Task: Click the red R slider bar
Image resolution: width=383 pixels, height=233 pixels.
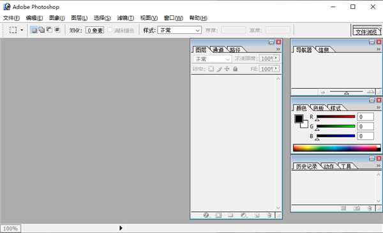Action: pyautogui.click(x=336, y=116)
